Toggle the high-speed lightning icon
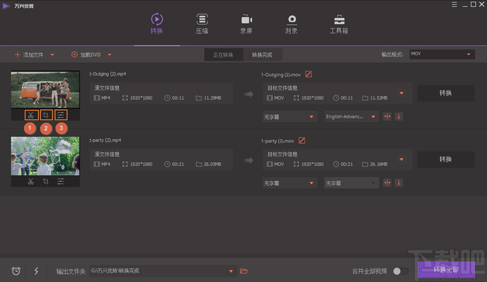Screen dimensions: 487x282 tap(37, 271)
